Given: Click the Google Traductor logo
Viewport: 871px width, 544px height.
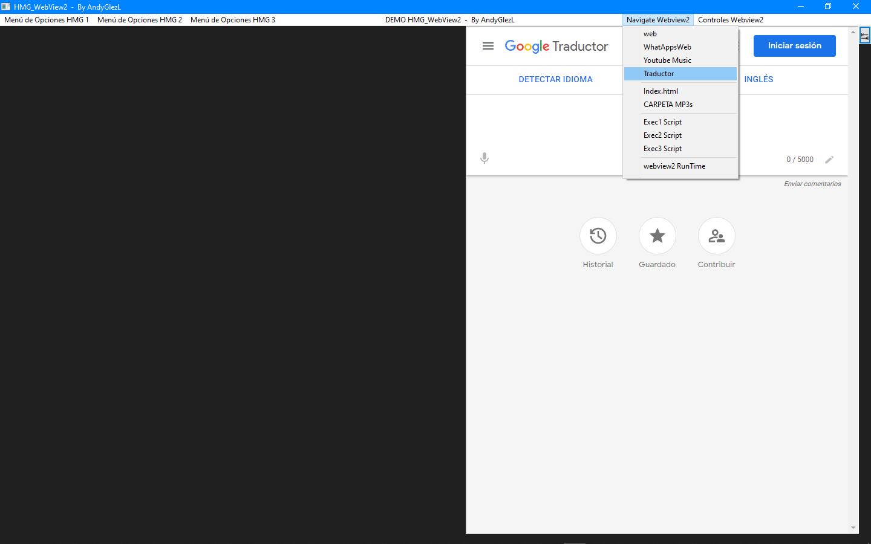Looking at the screenshot, I should 556,47.
